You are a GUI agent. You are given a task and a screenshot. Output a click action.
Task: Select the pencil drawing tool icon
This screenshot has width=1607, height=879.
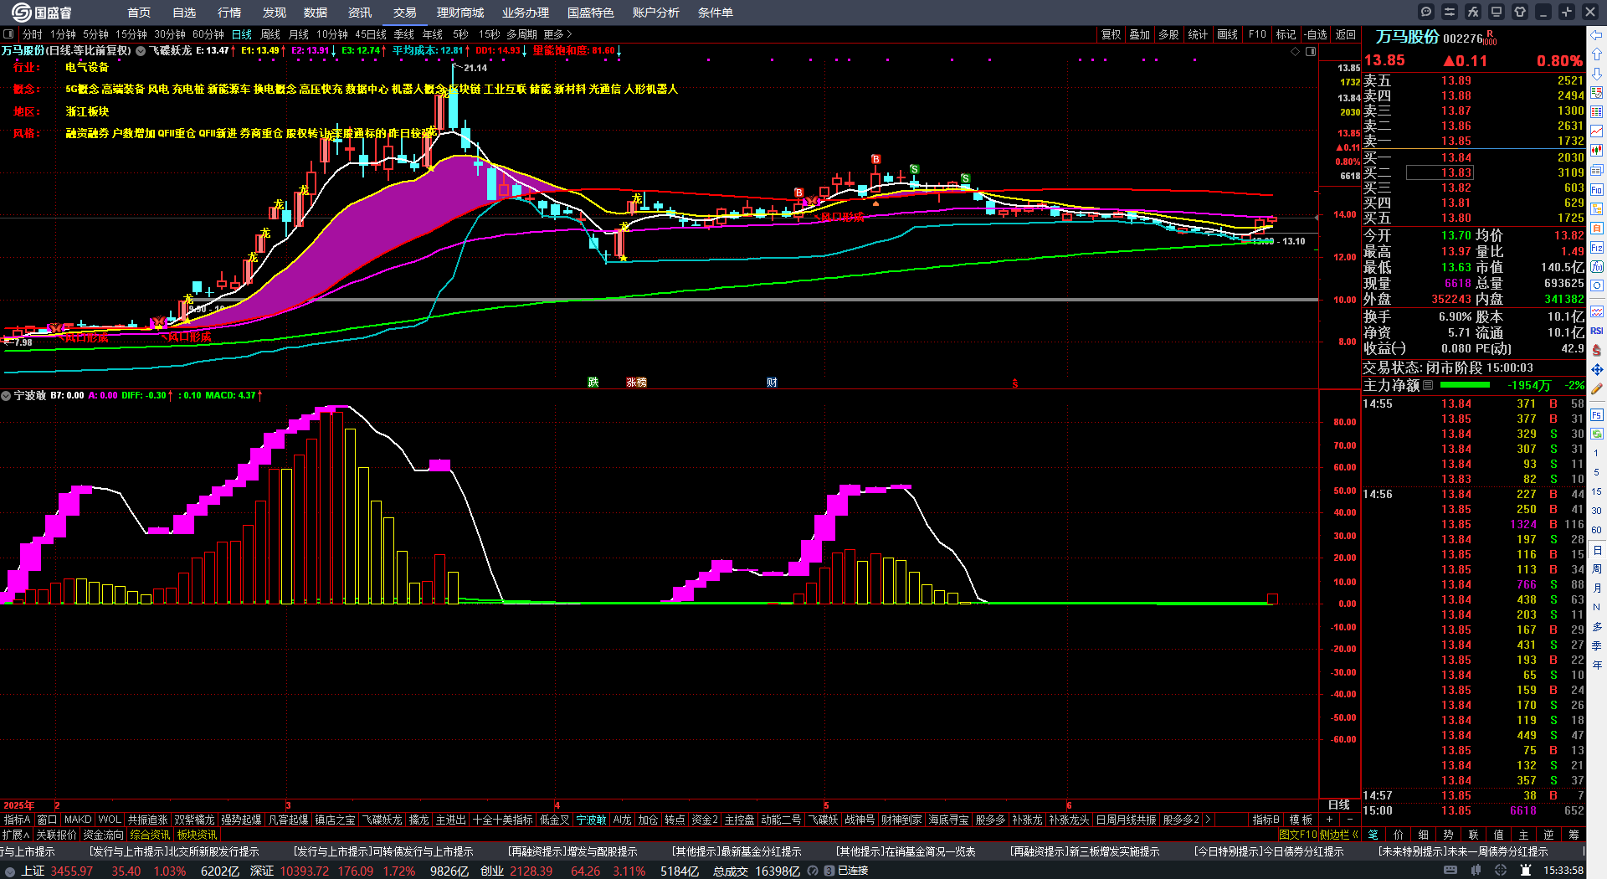(x=1597, y=388)
